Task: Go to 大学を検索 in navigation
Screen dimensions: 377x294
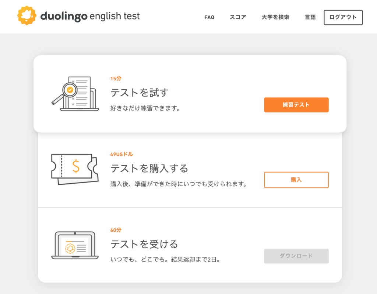Action: (275, 17)
